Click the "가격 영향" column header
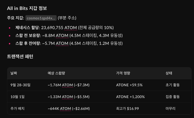Screen dimensions: 194x118 pos(123,73)
